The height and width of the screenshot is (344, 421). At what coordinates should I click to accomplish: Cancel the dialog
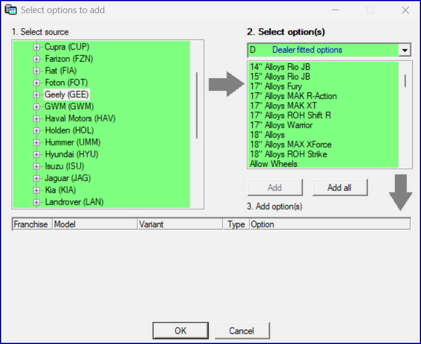click(242, 331)
